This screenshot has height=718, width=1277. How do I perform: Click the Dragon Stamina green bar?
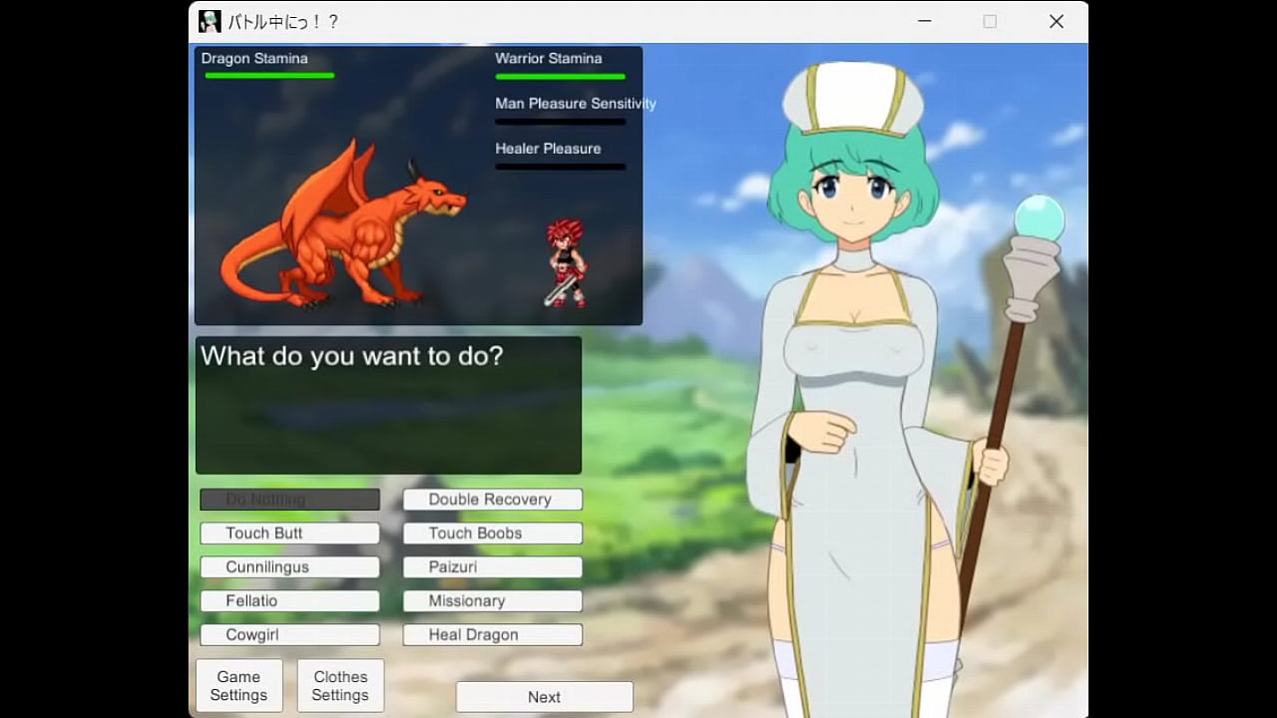269,76
